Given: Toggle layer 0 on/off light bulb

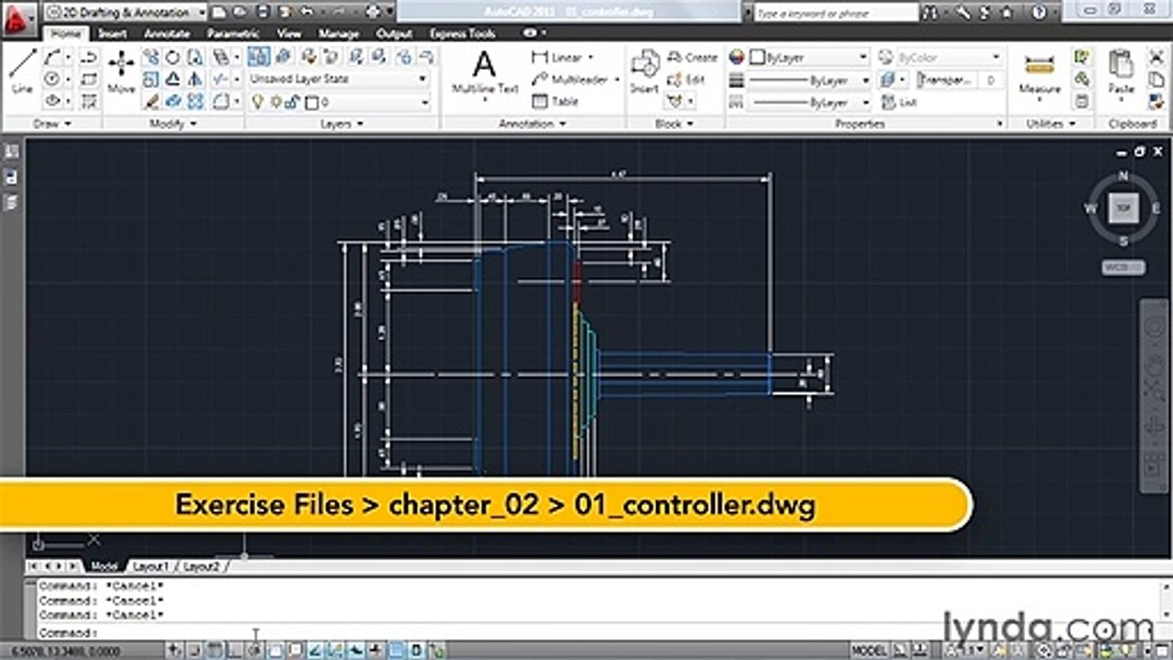Looking at the screenshot, I should pyautogui.click(x=258, y=102).
